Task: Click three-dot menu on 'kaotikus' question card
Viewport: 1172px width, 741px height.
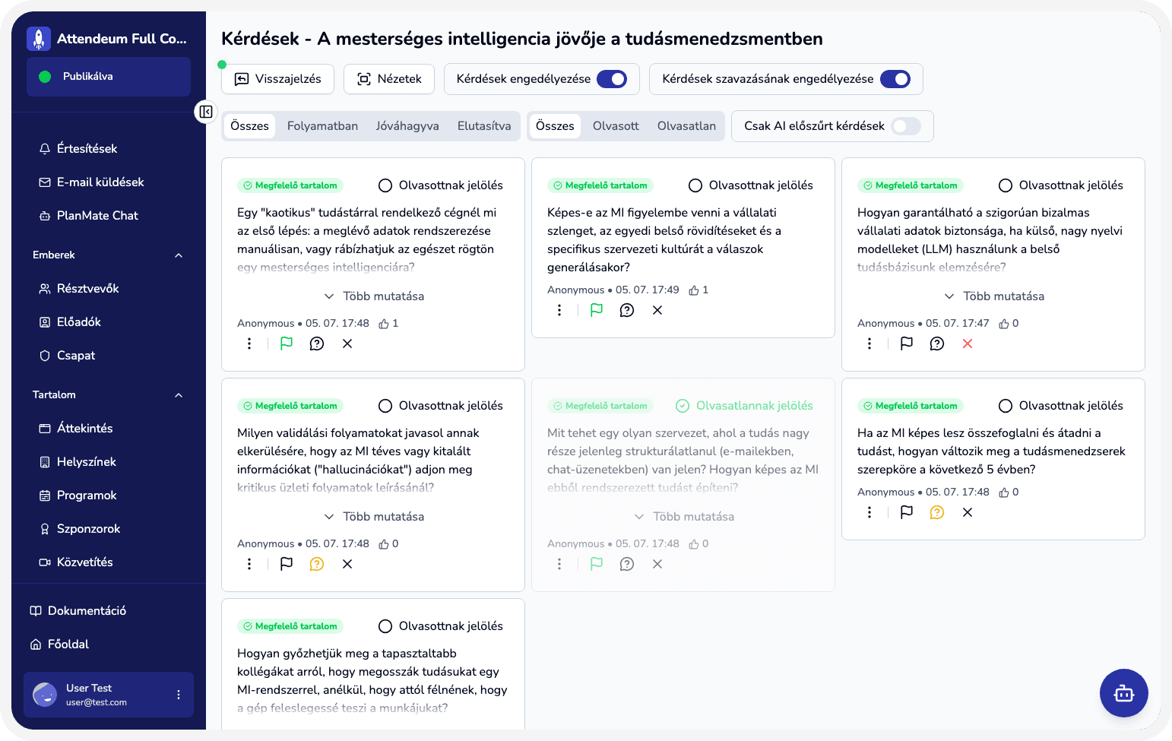Action: coord(249,344)
